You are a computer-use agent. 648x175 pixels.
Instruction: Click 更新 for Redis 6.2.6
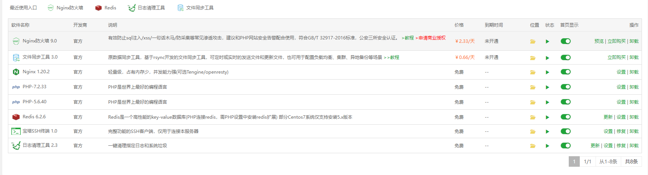(608, 117)
